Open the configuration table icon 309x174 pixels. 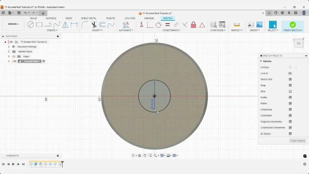click(222, 25)
